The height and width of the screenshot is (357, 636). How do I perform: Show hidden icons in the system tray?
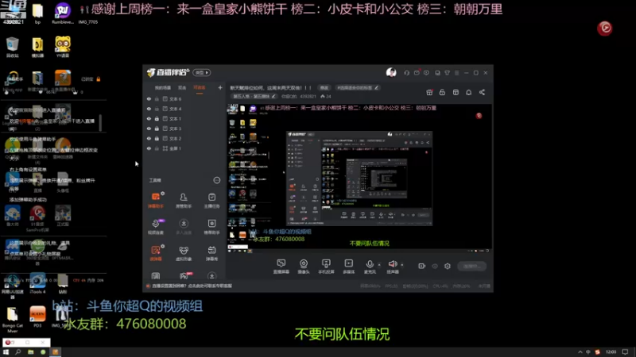click(580, 352)
